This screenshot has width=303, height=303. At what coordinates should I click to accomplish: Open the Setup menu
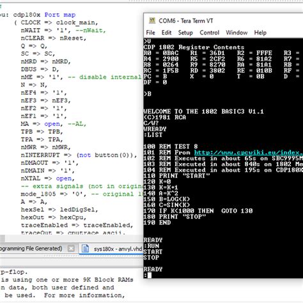point(185,33)
